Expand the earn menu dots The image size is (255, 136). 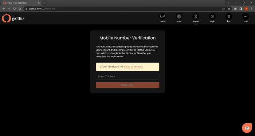pyautogui.click(x=179, y=24)
